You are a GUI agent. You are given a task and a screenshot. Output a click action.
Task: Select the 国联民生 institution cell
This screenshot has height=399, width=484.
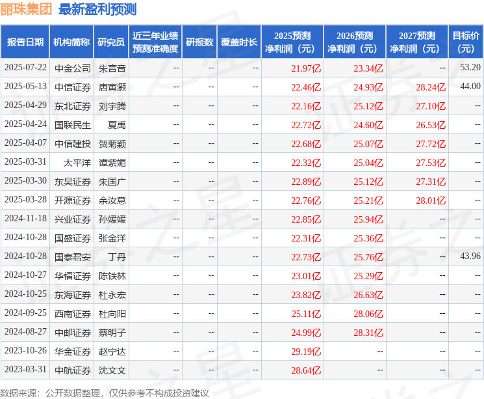tap(73, 125)
